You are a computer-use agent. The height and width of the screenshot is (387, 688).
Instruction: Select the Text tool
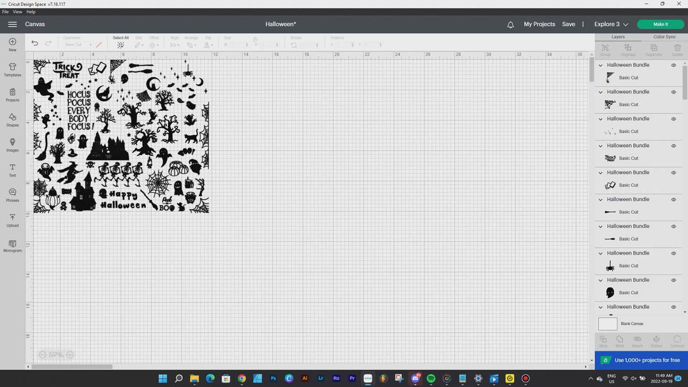(x=12, y=169)
